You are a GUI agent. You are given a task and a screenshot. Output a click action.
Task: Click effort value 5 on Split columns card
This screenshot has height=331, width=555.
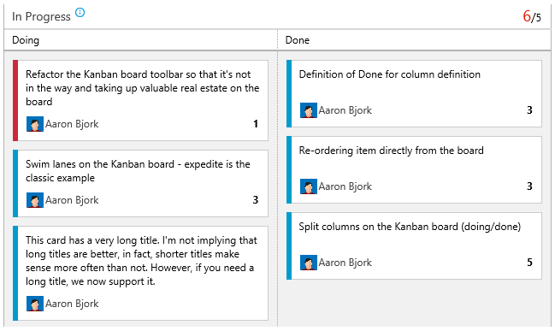[529, 263]
